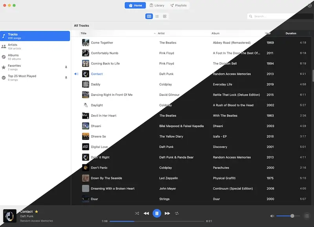Select the table view layout button
Image resolution: width=314 pixels, height=227 pixels.
tap(149, 16)
